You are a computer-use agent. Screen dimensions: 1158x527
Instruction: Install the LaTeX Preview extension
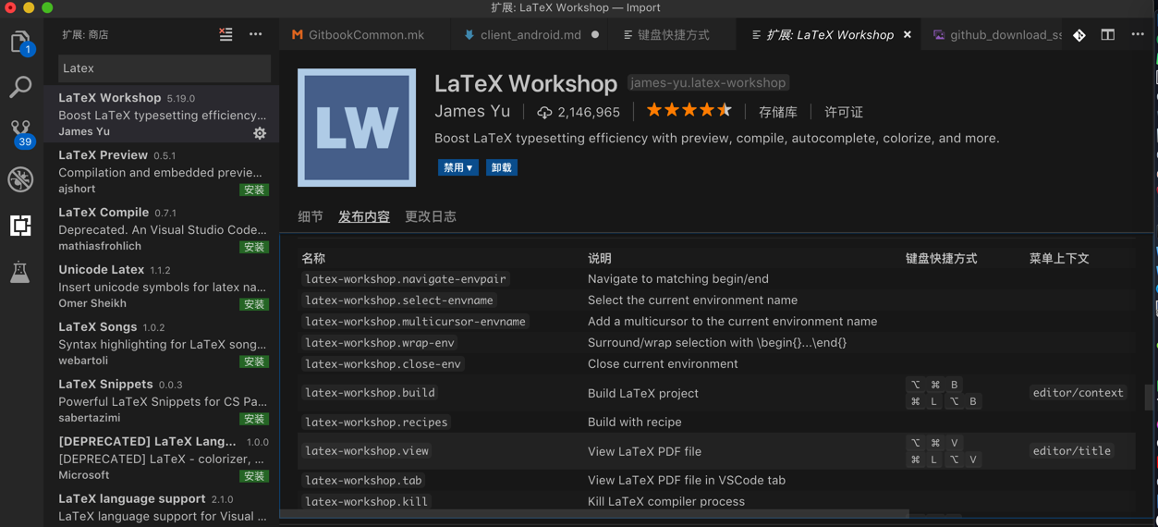(254, 190)
